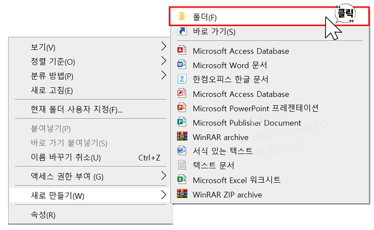This screenshot has width=374, height=230.
Task: Click the WinRAR icon beside WinRAR ZIP archive
Action: (x=182, y=193)
